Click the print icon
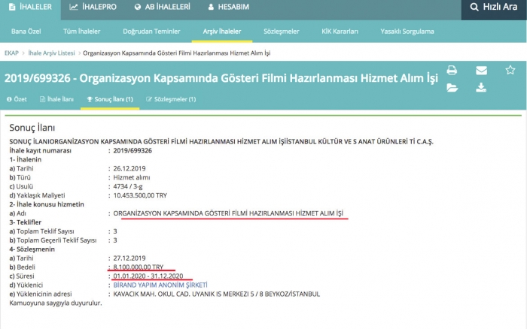The image size is (527, 329). pos(452,71)
